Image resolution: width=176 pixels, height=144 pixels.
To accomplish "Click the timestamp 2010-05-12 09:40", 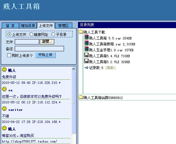I will pos(16,83).
